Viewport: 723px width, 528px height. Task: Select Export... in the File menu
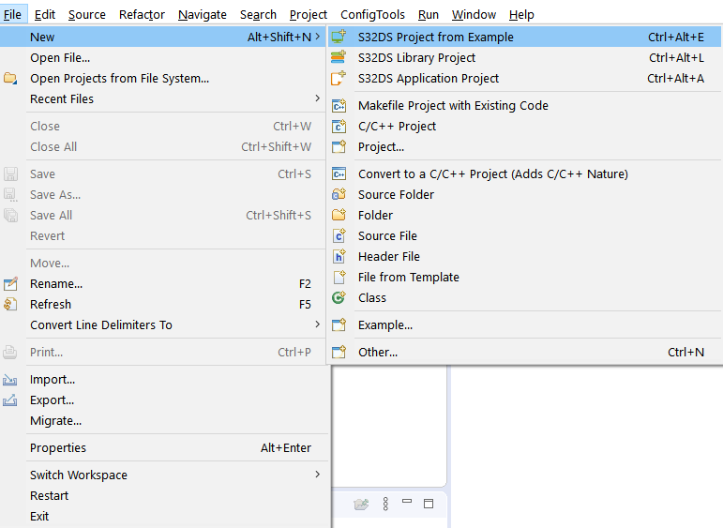pos(52,400)
